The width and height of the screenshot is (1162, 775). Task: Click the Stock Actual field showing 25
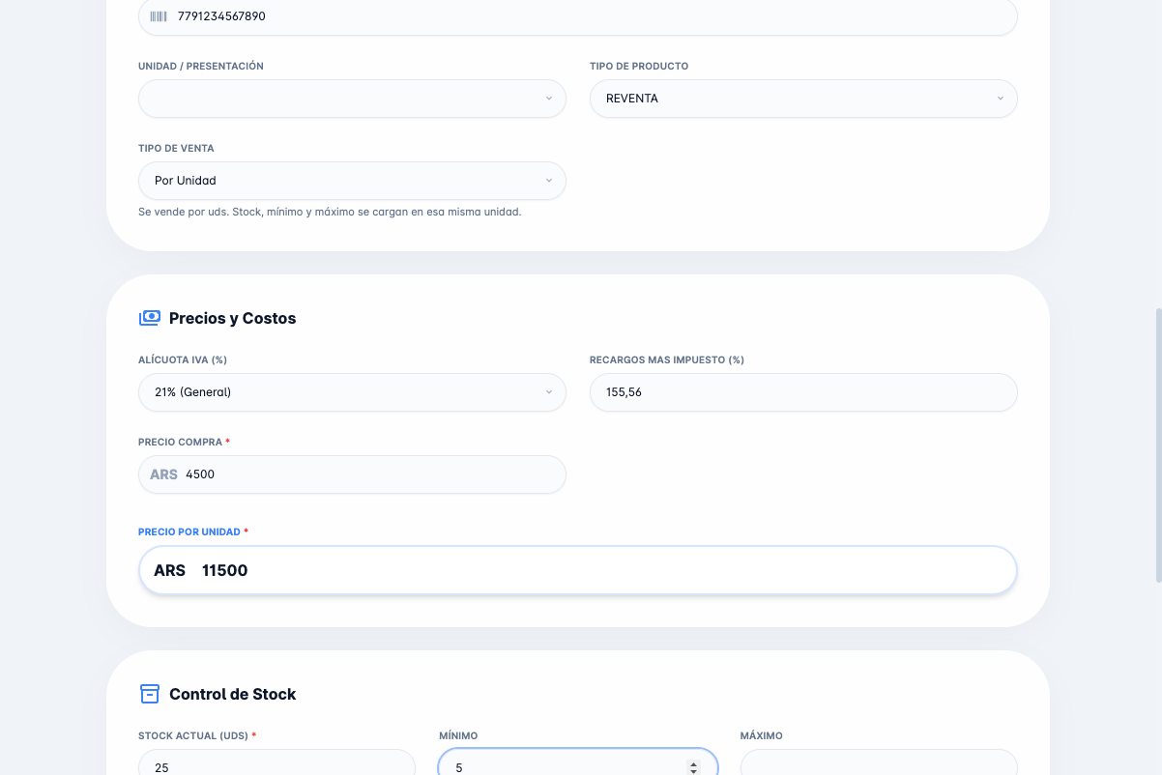pos(276,762)
